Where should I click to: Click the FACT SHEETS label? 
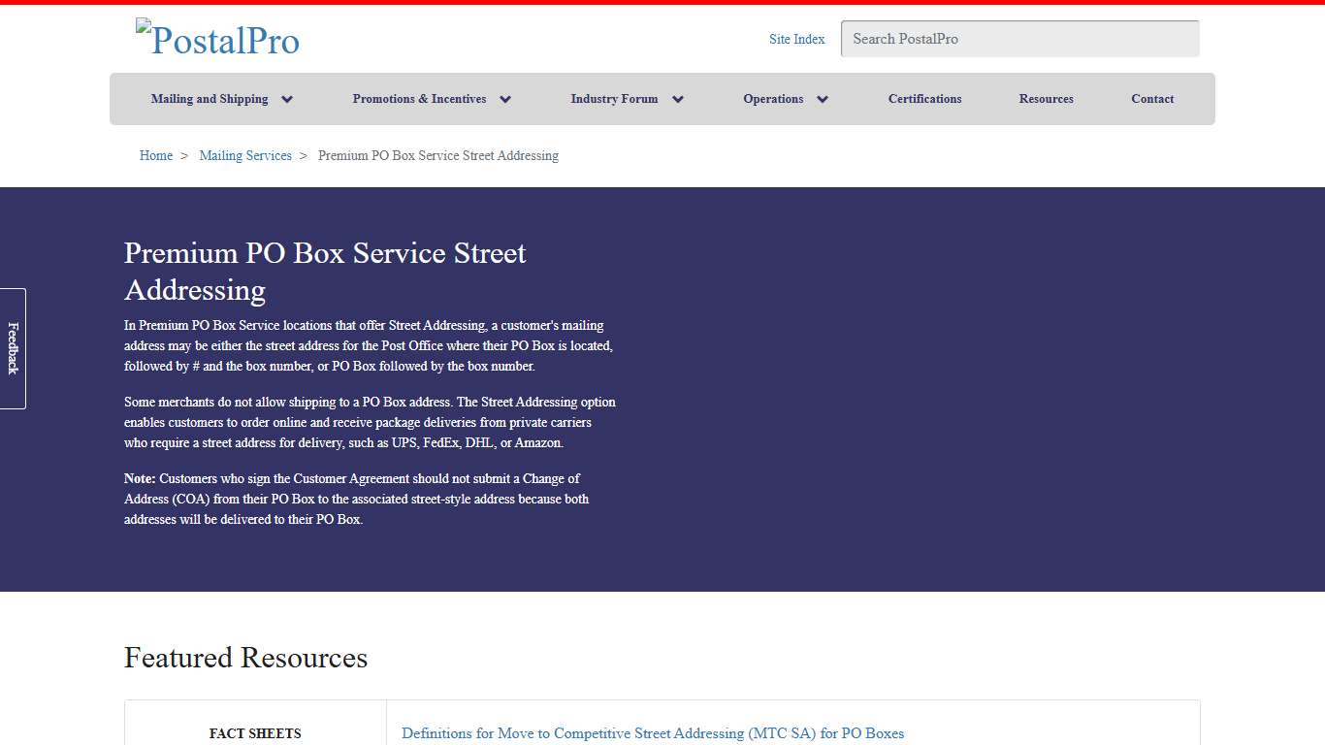pyautogui.click(x=255, y=733)
